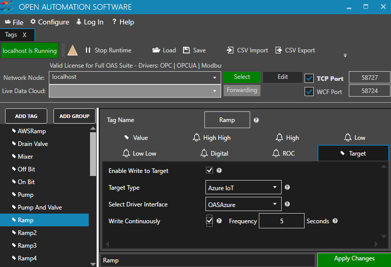Click the warning triangle icon in toolbar

coord(73,50)
